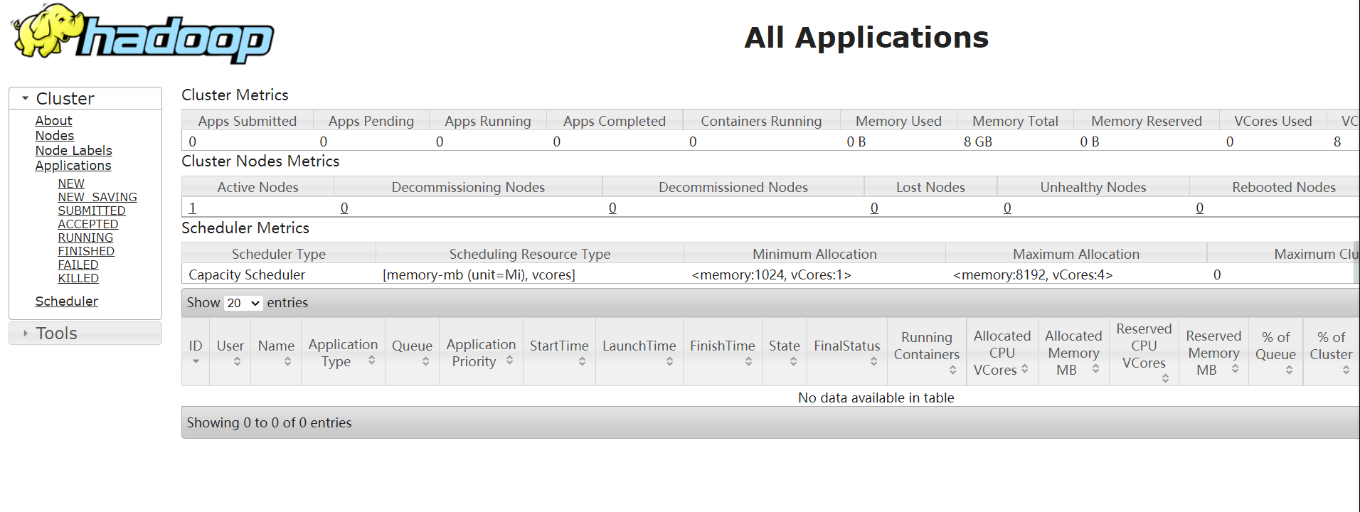
Task: Sort table by Name column
Action: click(276, 352)
